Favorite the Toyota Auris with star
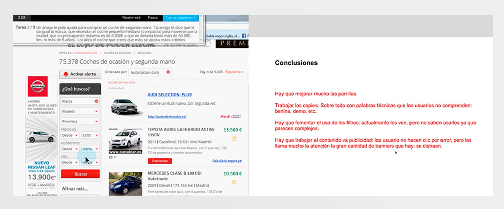Screen dimensions: 504x209 234,138
